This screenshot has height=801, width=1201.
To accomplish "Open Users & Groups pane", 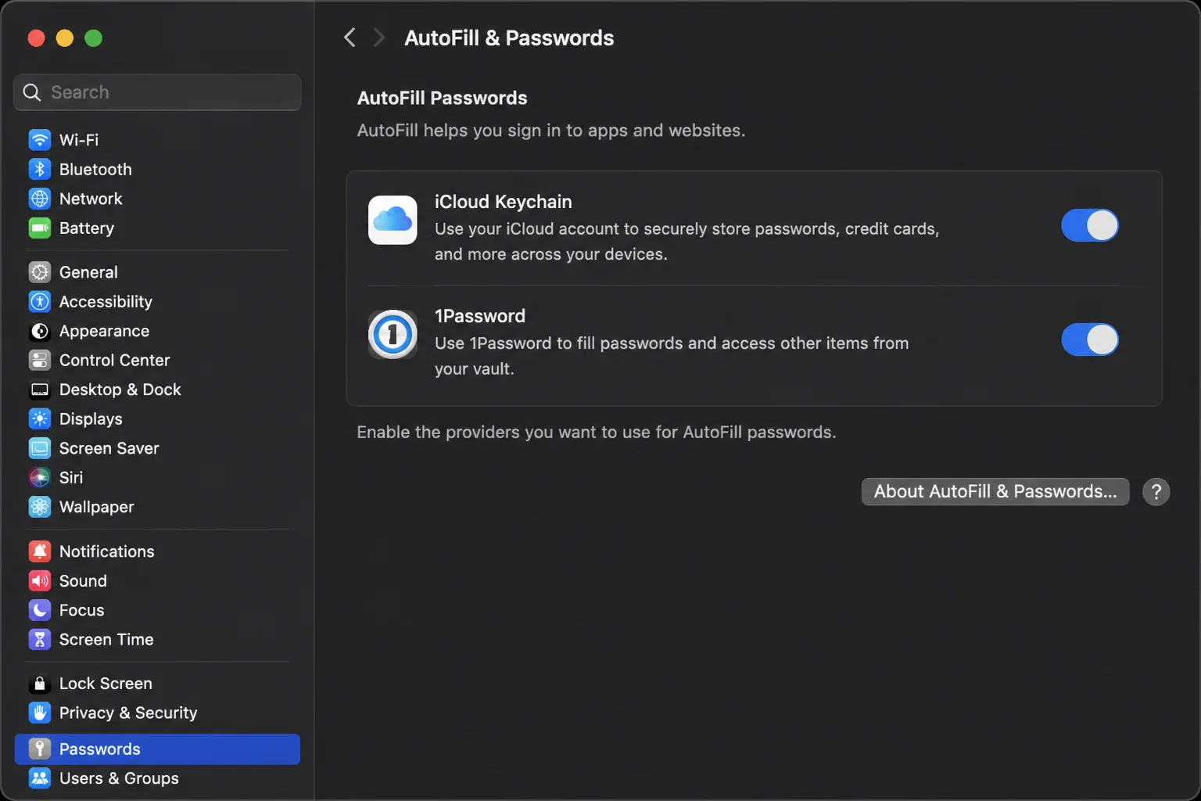I will (157, 778).
